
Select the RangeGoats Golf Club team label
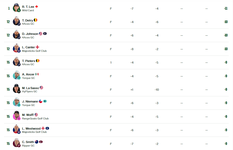pos(35,119)
